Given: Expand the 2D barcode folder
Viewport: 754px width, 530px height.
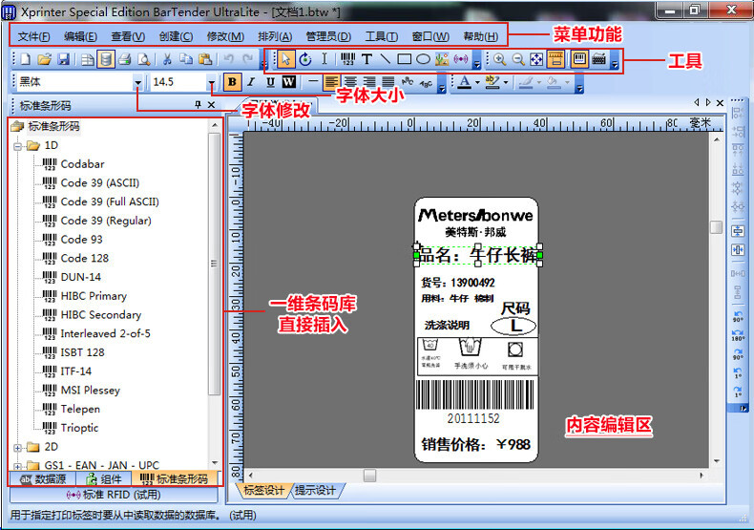Looking at the screenshot, I should tap(18, 447).
